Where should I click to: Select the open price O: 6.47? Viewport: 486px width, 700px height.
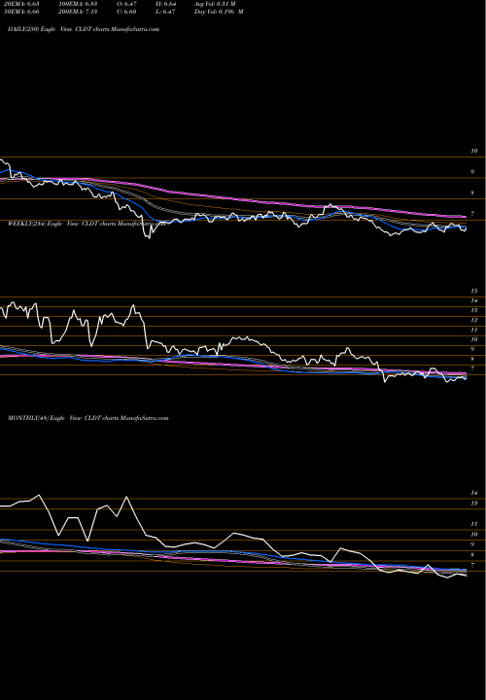(x=126, y=4)
